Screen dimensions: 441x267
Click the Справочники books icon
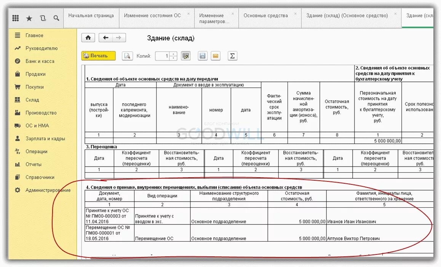(x=18, y=177)
